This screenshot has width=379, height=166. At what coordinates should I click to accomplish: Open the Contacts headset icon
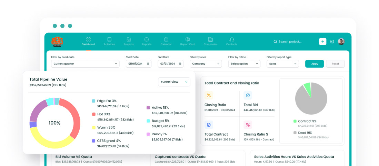point(231,39)
